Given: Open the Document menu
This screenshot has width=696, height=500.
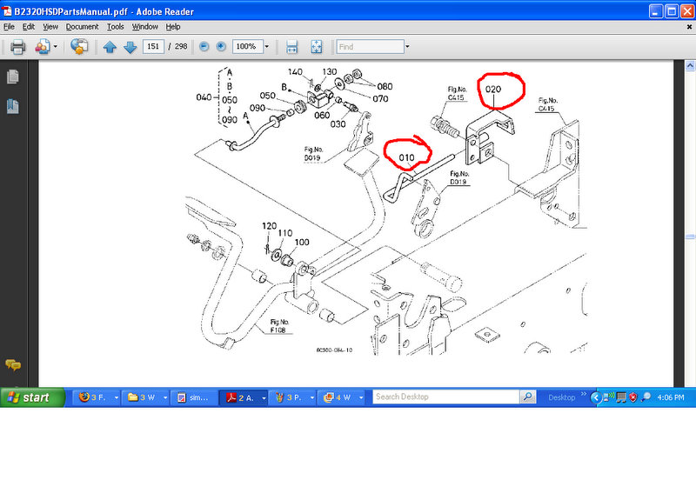Looking at the screenshot, I should click(x=82, y=27).
